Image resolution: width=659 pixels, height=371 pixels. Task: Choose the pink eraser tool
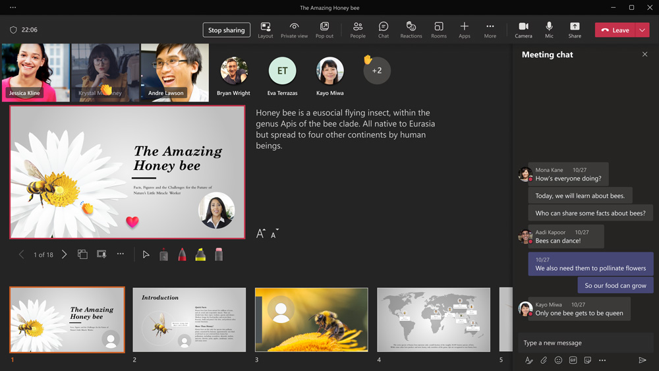click(x=219, y=254)
